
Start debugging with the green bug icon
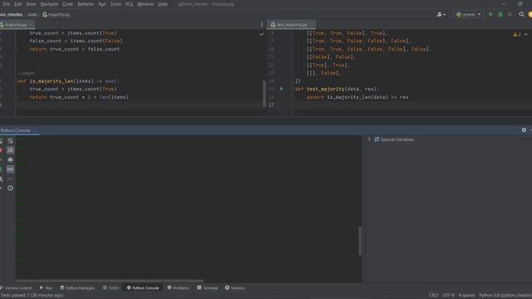500,15
